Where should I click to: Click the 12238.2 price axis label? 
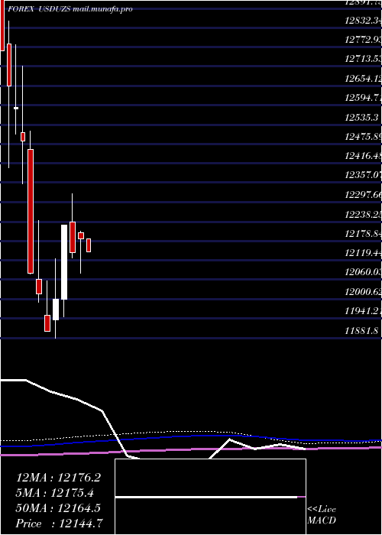tap(363, 214)
